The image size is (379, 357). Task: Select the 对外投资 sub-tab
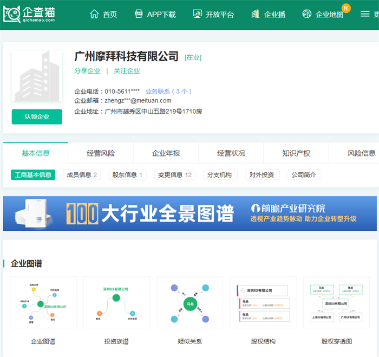point(263,175)
